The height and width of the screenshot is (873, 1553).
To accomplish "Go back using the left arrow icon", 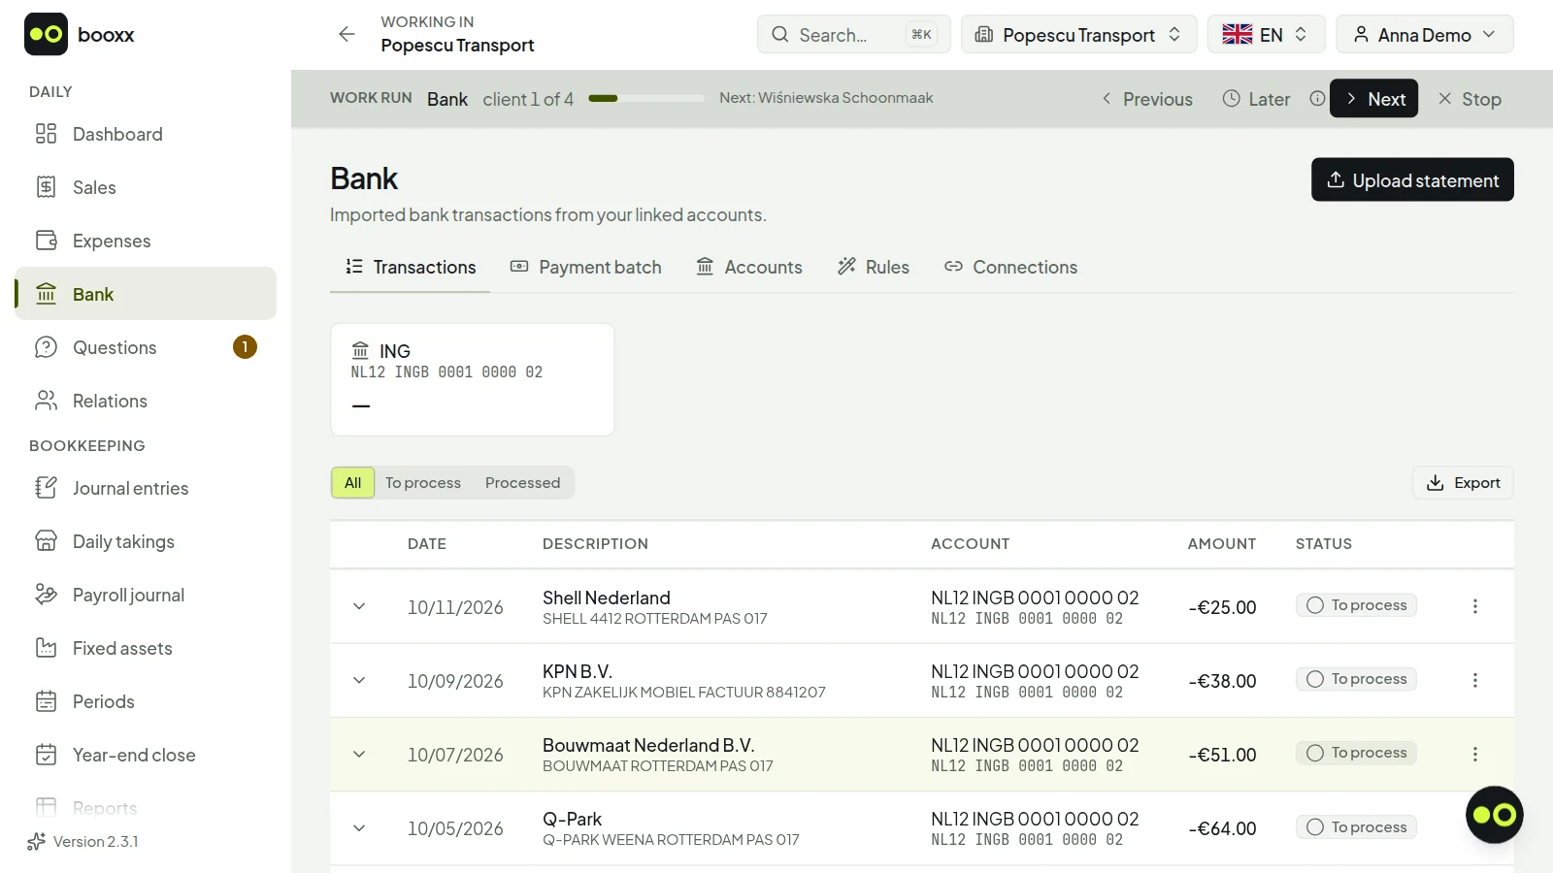I will 347,34.
